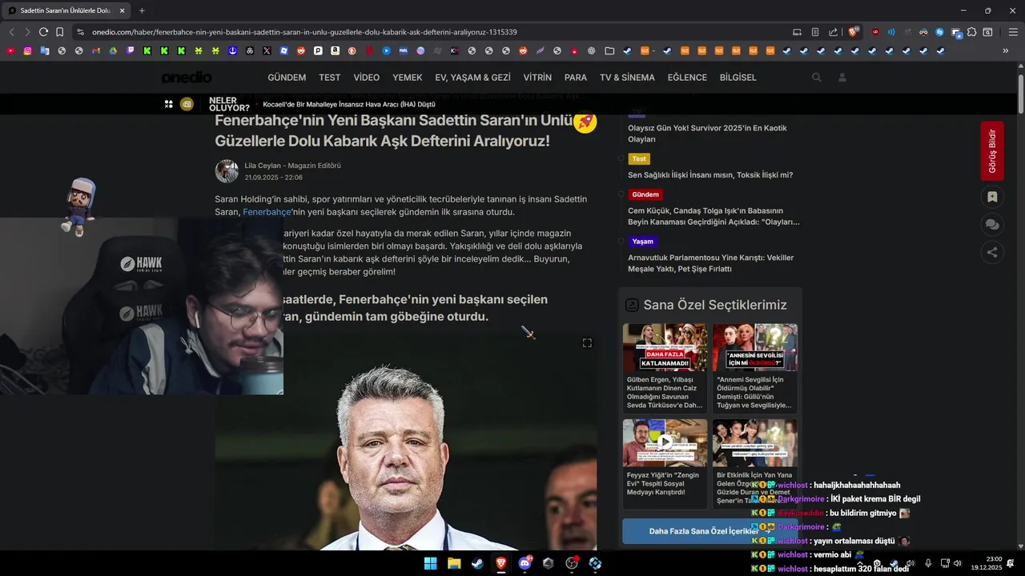Image resolution: width=1025 pixels, height=576 pixels.
Task: Open the bookmarks folder icon
Action: tap(609, 50)
